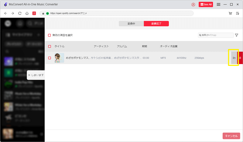This screenshot has height=142, width=243.
Task: Check the 無効の項目を選択 checkbox
Action: point(50,35)
